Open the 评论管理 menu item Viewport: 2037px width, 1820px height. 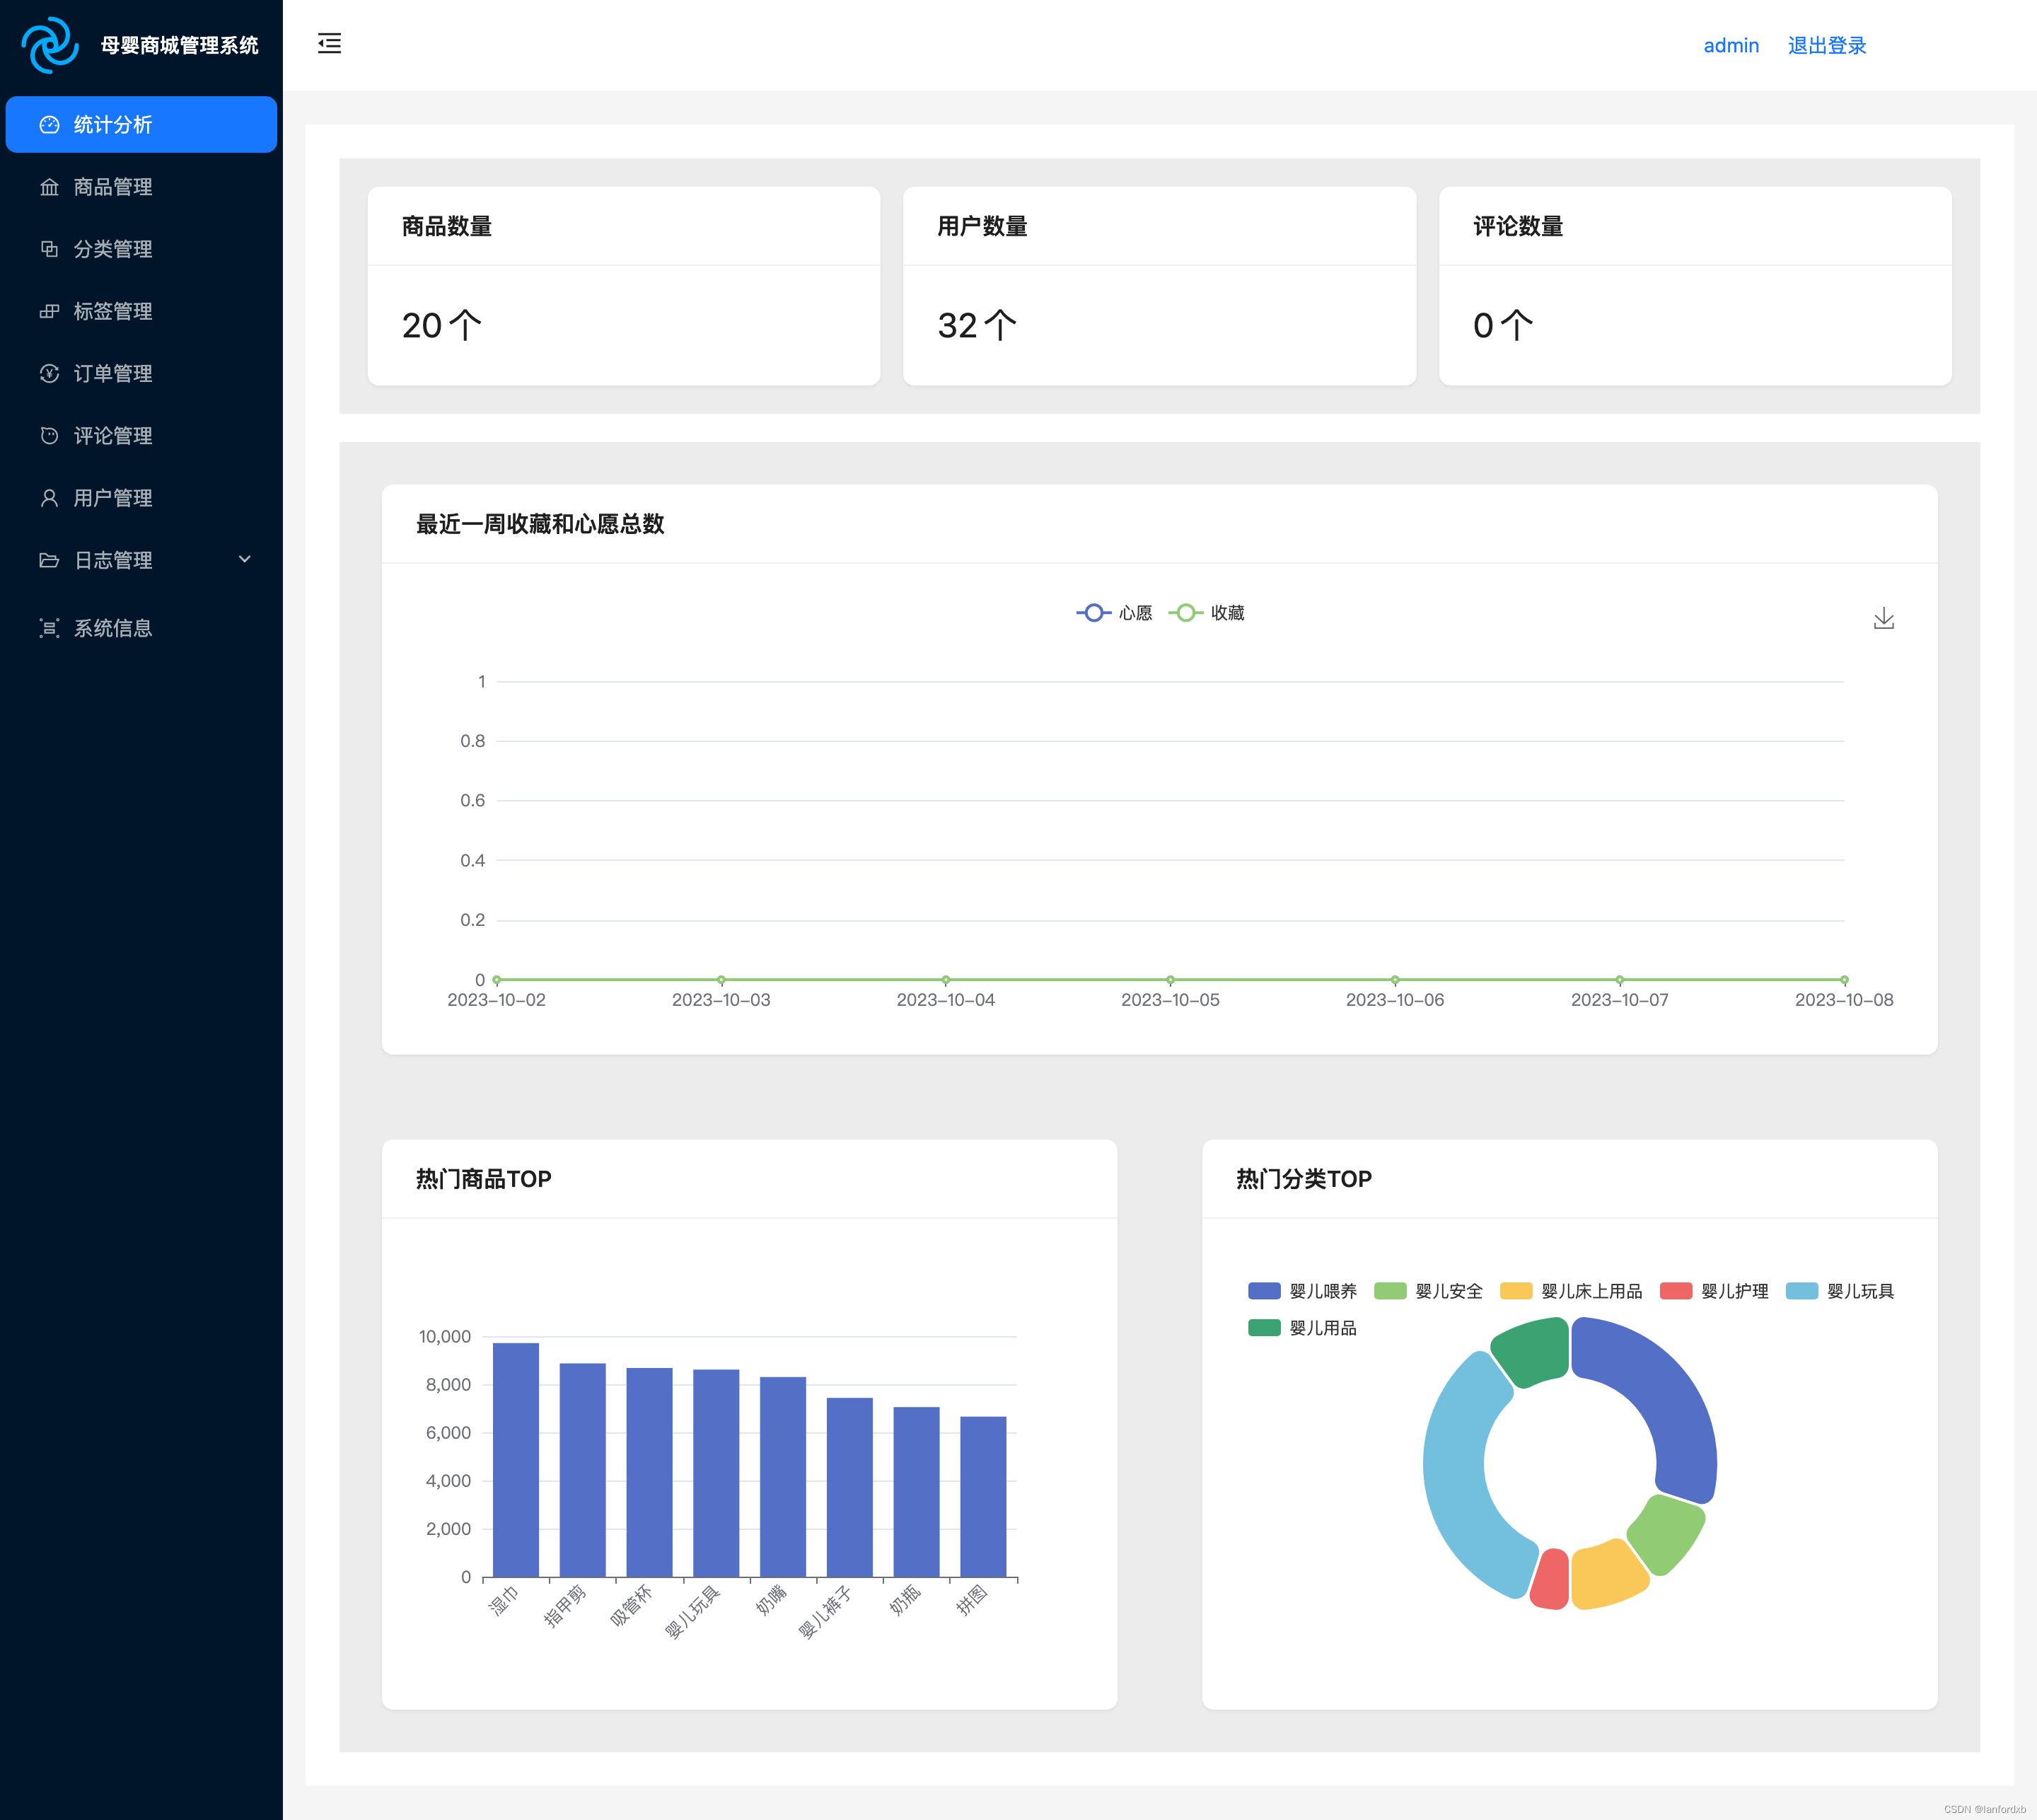click(x=113, y=436)
